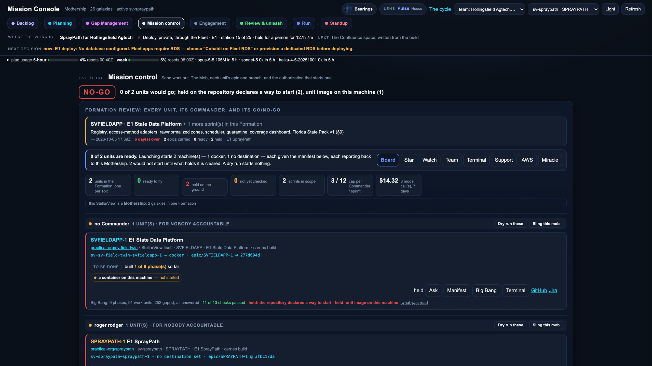The width and height of the screenshot is (652, 366).
Task: Go to the Run stage
Action: tap(304, 23)
